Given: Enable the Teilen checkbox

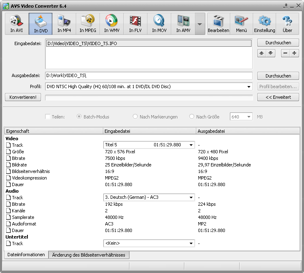Looking at the screenshot, I should point(48,116).
